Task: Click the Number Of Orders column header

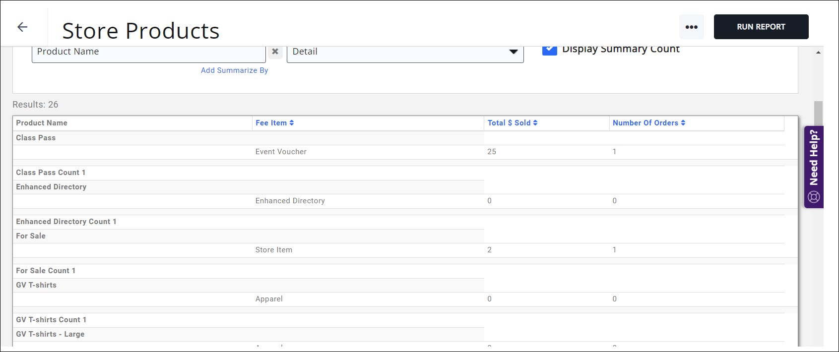Action: coord(645,123)
